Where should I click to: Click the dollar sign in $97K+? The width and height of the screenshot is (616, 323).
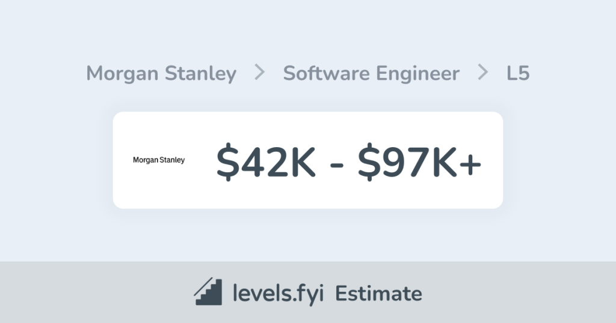click(369, 161)
